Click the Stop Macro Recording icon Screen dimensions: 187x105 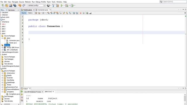(x=84, y=13)
